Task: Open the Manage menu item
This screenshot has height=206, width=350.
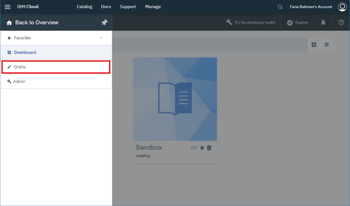Action: tap(153, 6)
